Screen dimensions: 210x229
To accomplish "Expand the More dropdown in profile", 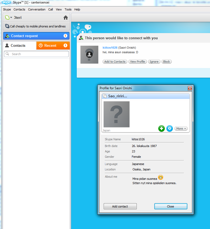I will (x=181, y=128).
